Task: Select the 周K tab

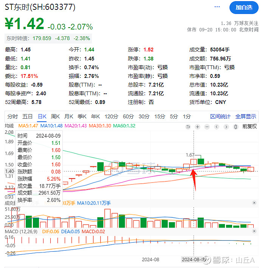Action: [x=55, y=116]
